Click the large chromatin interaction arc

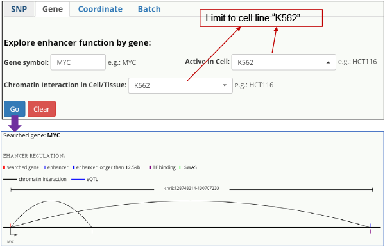point(187,201)
